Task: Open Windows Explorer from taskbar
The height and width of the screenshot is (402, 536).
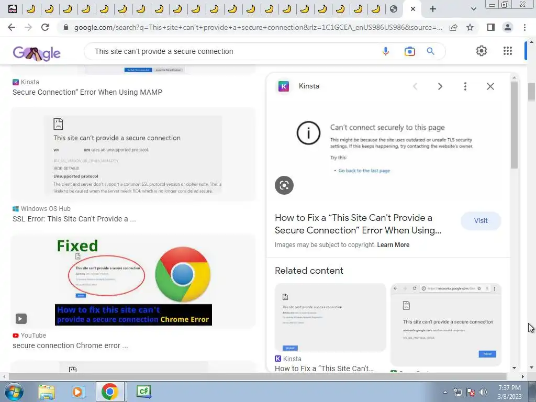Action: click(x=47, y=392)
